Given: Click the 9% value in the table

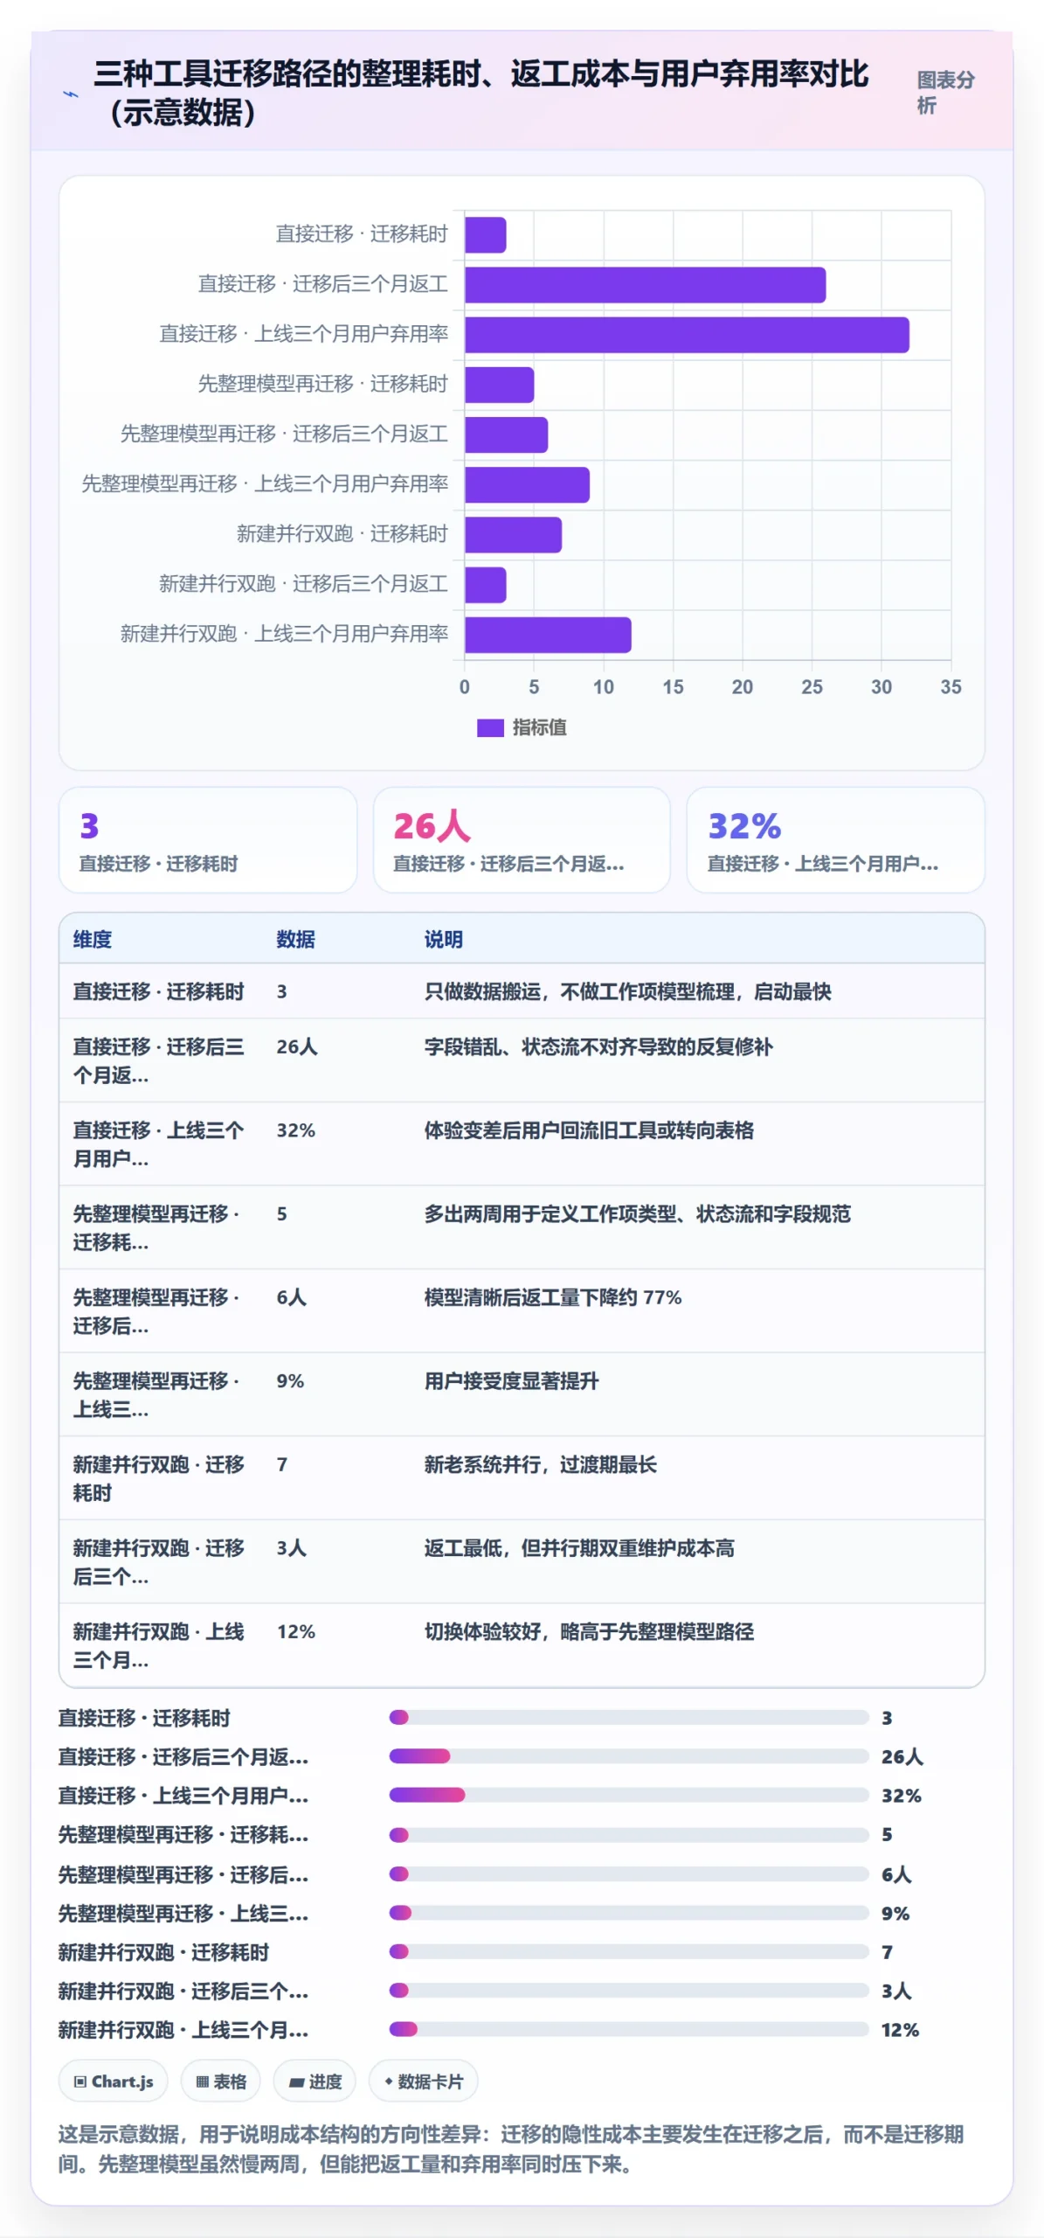Looking at the screenshot, I should pyautogui.click(x=290, y=1381).
